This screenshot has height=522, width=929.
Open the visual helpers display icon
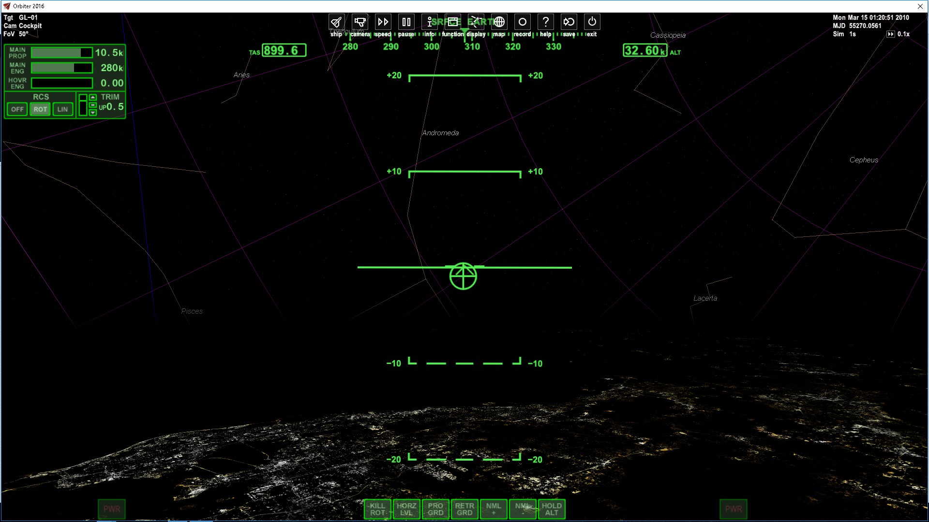(476, 22)
